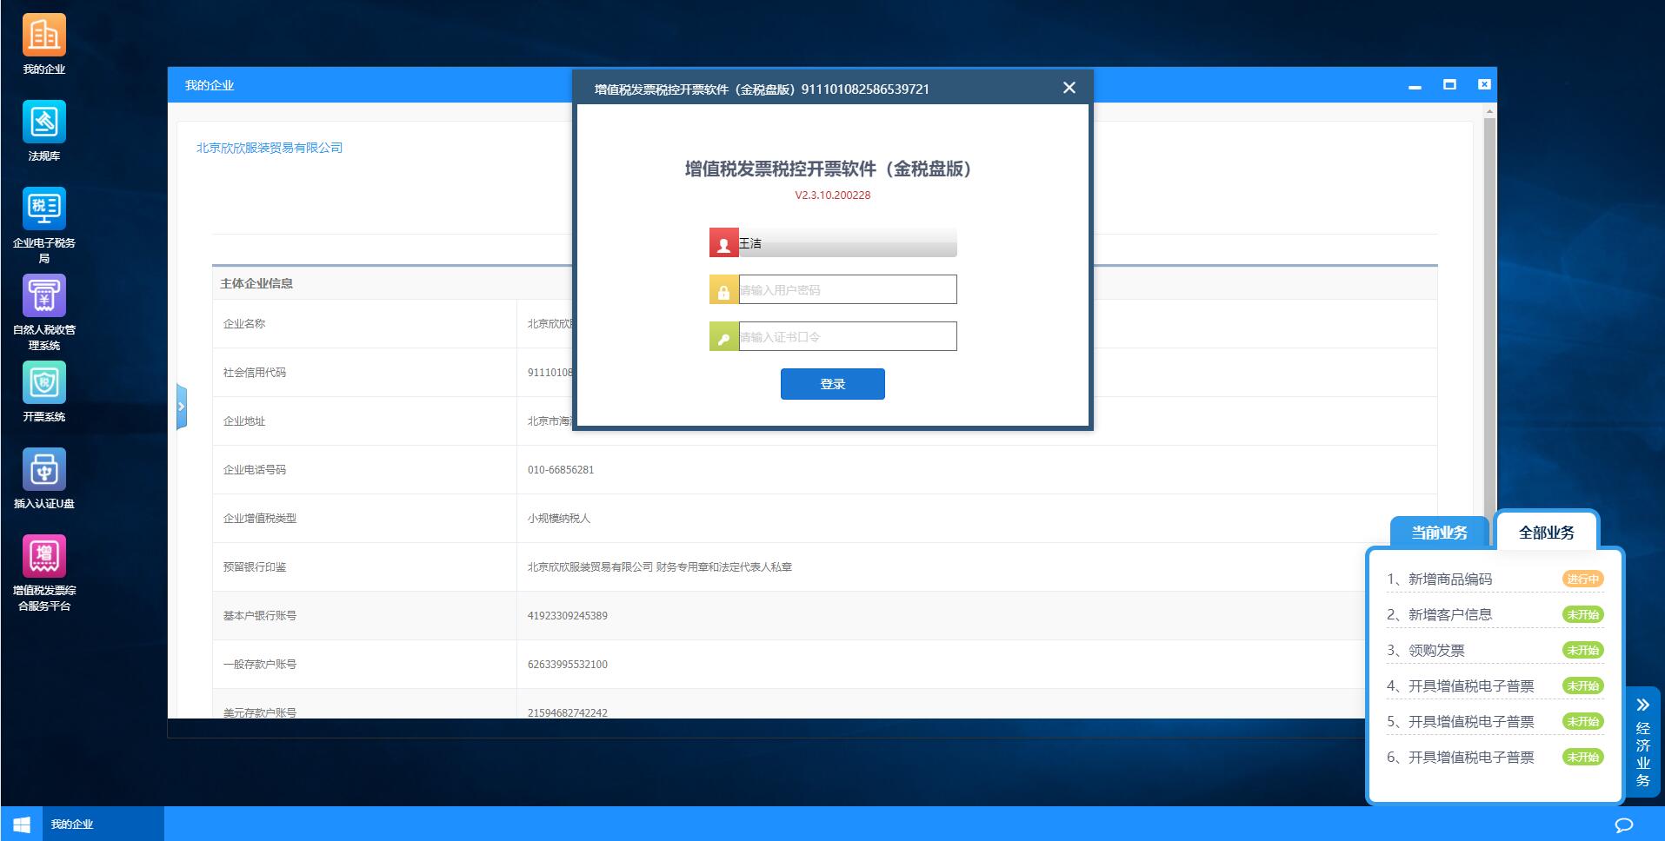This screenshot has width=1665, height=841.
Task: Click the scrollbar up arrow in 我的企业
Action: click(x=1489, y=110)
